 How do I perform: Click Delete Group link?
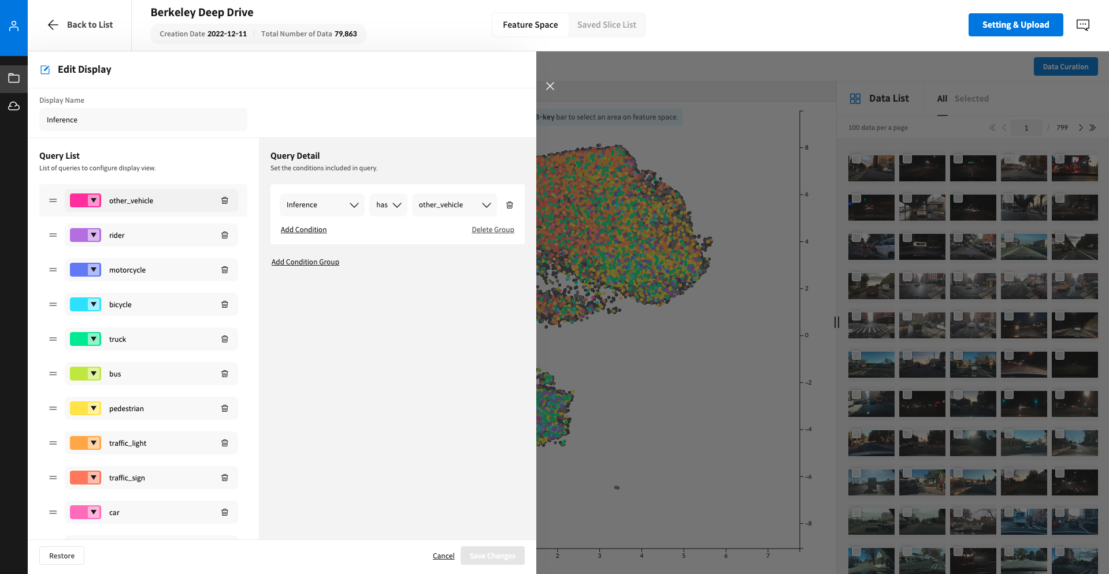(x=493, y=230)
